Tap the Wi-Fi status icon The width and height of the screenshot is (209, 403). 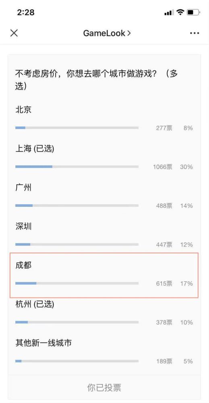tap(180, 12)
